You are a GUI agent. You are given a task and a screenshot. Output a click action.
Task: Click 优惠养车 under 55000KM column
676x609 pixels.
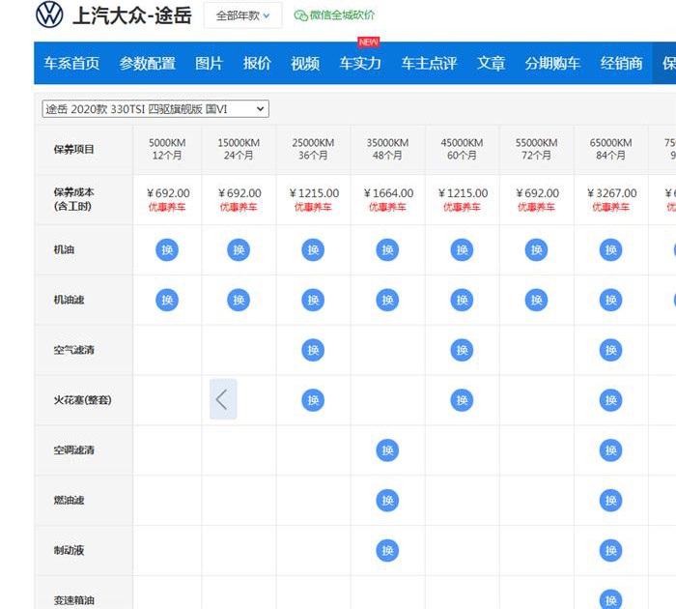pos(536,207)
